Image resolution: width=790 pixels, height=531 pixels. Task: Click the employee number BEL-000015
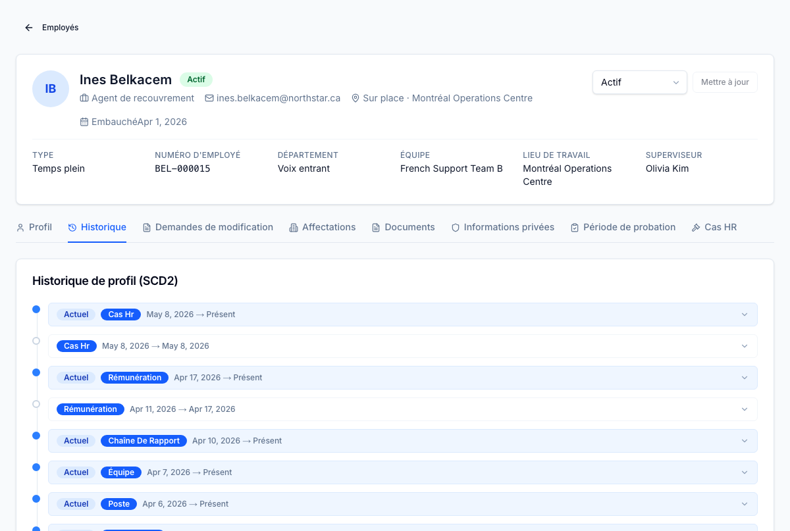point(182,168)
